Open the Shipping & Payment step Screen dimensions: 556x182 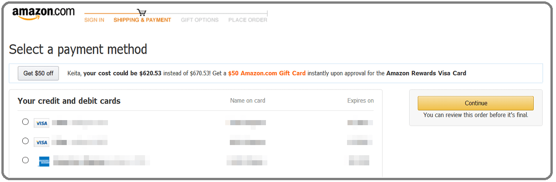pyautogui.click(x=142, y=20)
